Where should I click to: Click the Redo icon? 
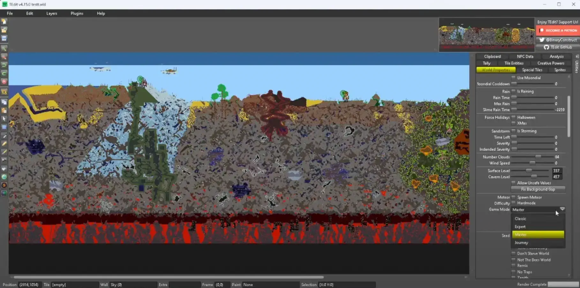point(4,73)
